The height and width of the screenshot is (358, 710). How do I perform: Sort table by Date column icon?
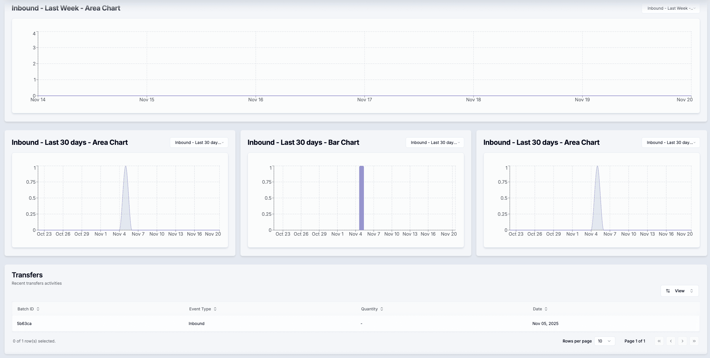(546, 309)
